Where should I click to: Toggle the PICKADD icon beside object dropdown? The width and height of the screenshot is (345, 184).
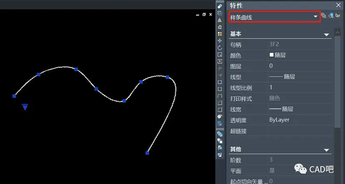324,17
